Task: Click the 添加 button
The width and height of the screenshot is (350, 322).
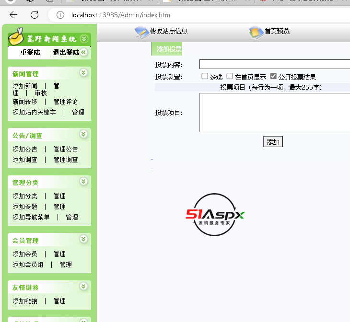Action: (x=273, y=142)
